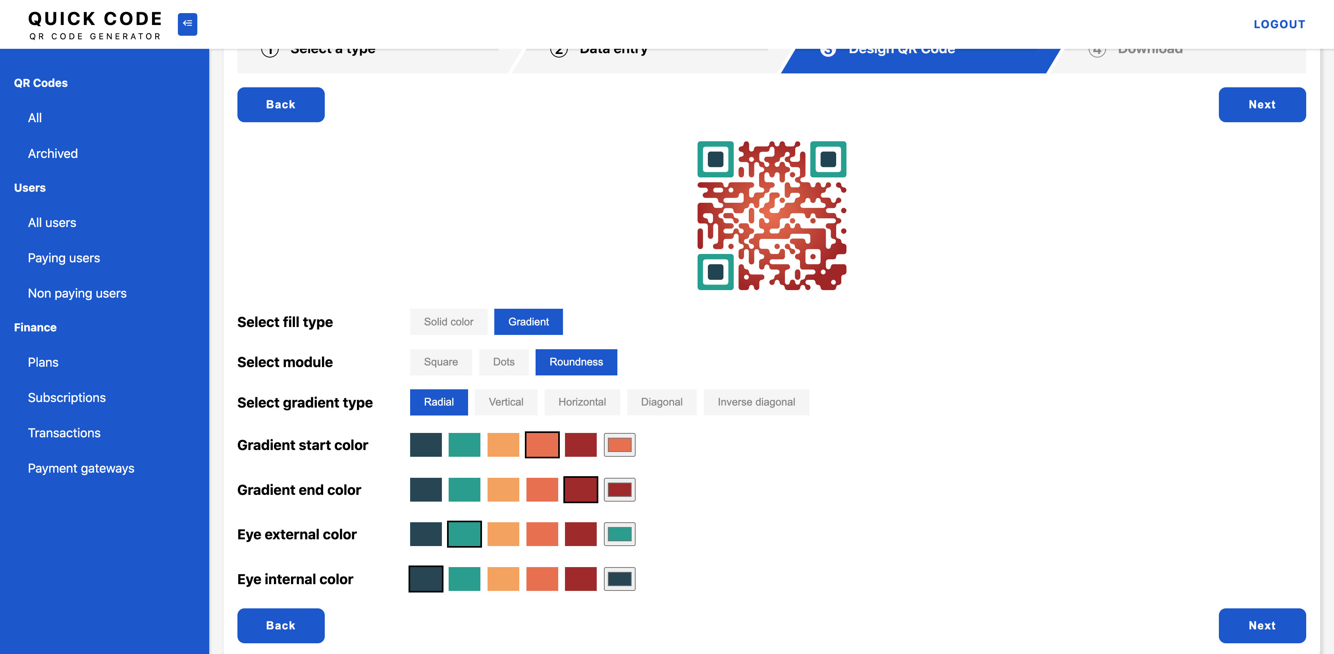Pick light orange Gradient end color

pyautogui.click(x=503, y=490)
